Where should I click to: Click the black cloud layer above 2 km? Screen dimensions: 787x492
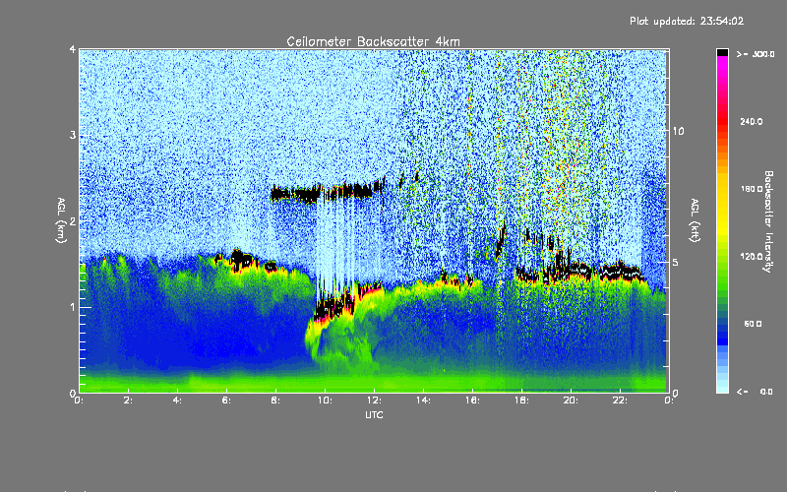point(329,191)
